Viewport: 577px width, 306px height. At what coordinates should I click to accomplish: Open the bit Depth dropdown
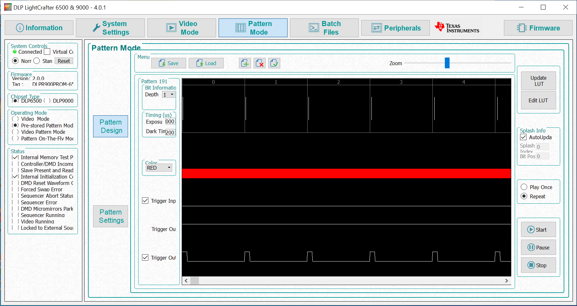(169, 95)
